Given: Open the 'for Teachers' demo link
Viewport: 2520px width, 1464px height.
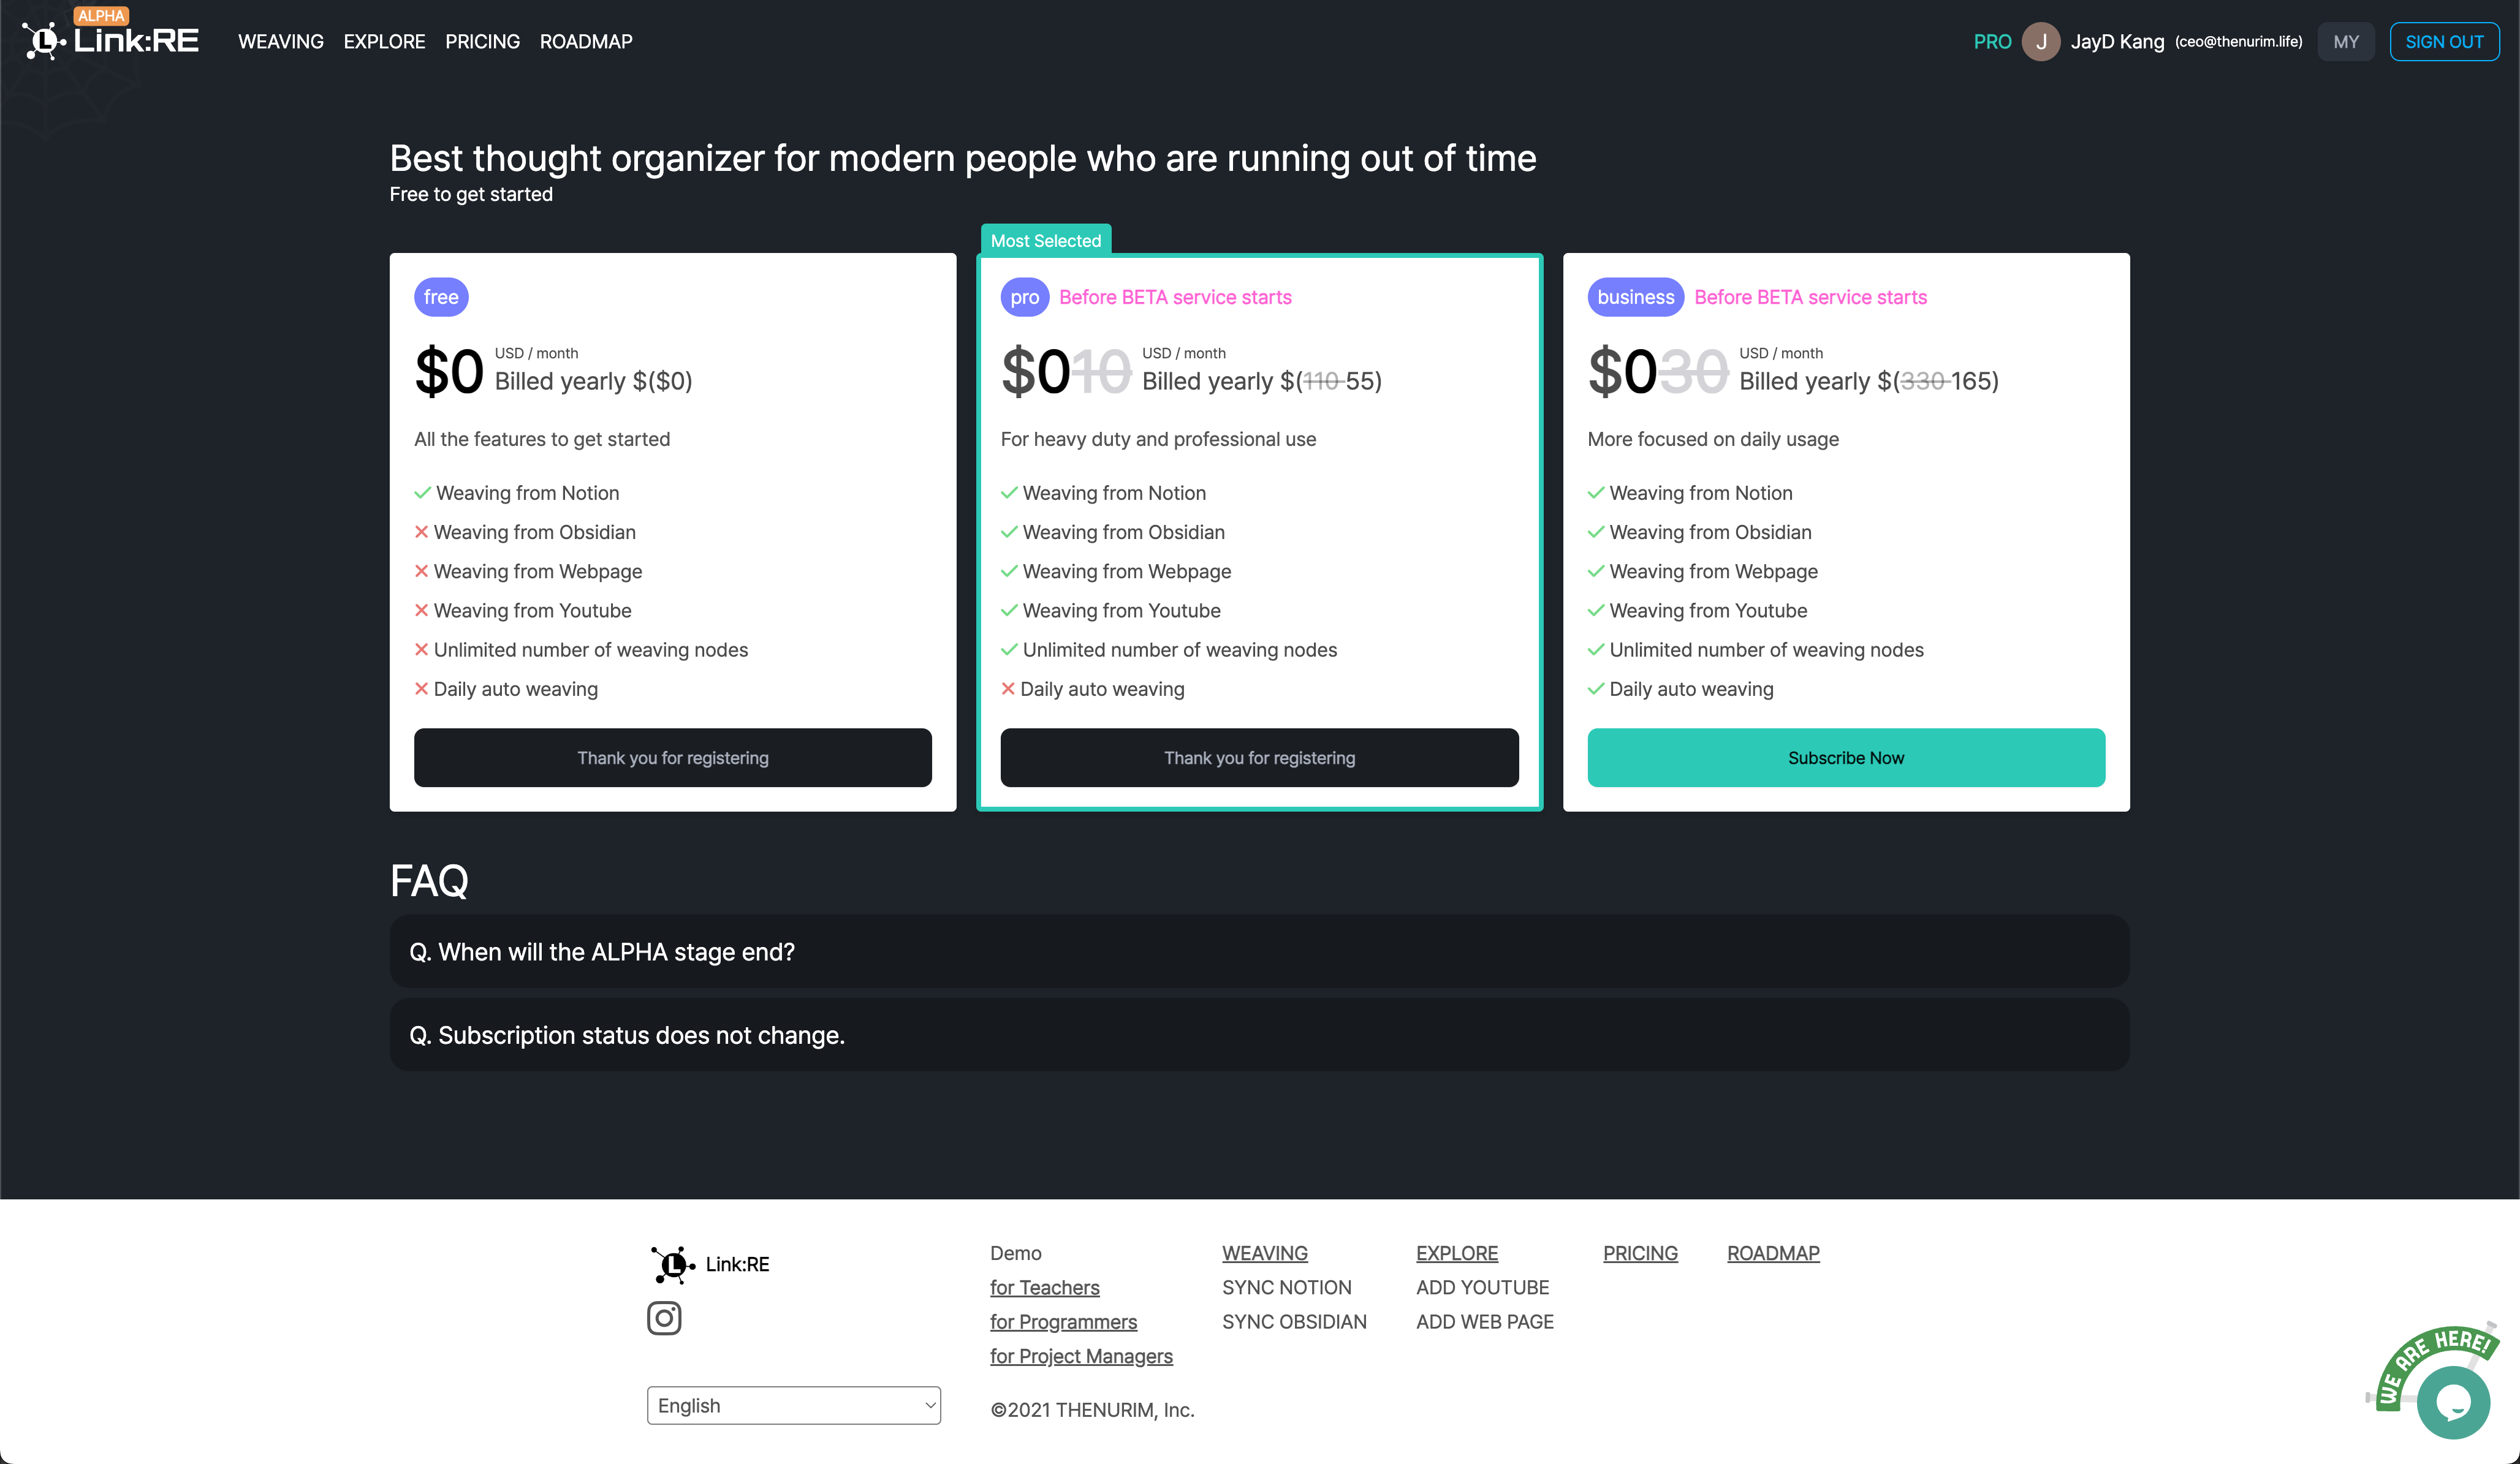Looking at the screenshot, I should click(x=1044, y=1287).
